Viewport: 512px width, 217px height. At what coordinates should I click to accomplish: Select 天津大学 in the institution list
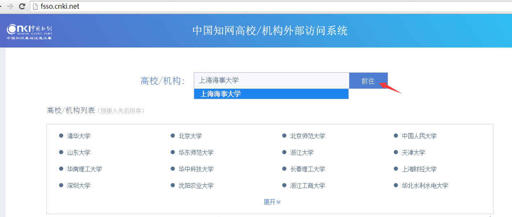(x=413, y=153)
